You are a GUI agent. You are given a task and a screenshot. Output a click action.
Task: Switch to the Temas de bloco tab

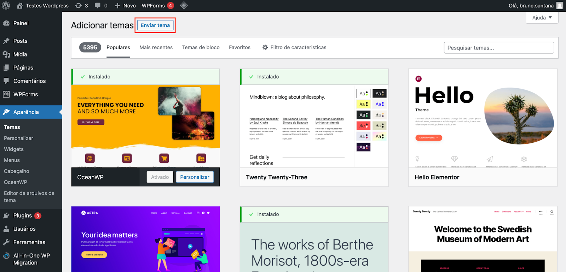tap(201, 47)
